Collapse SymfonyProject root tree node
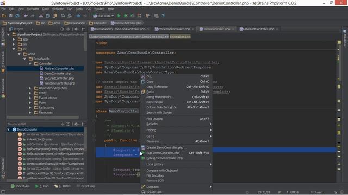The height and width of the screenshot is (195, 348). 9,35
